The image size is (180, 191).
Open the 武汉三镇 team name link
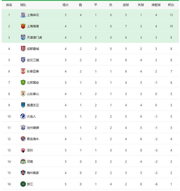(x=33, y=60)
